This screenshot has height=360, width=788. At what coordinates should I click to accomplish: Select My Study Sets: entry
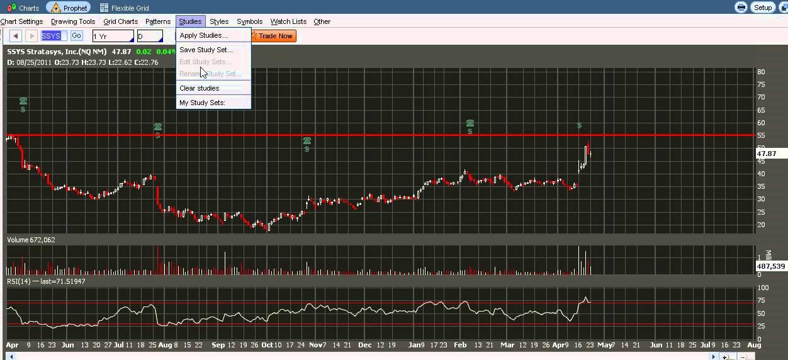pyautogui.click(x=213, y=103)
